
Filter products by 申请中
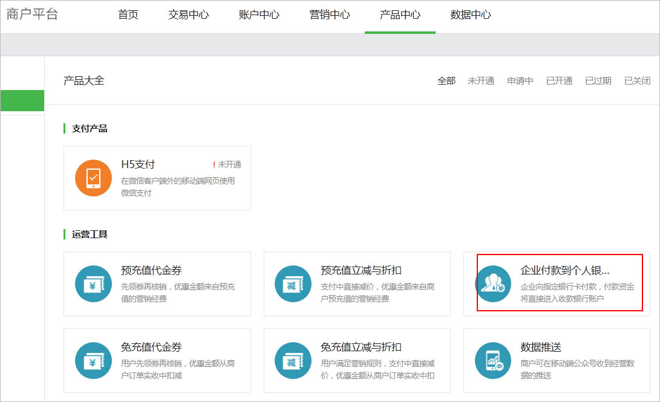click(520, 80)
